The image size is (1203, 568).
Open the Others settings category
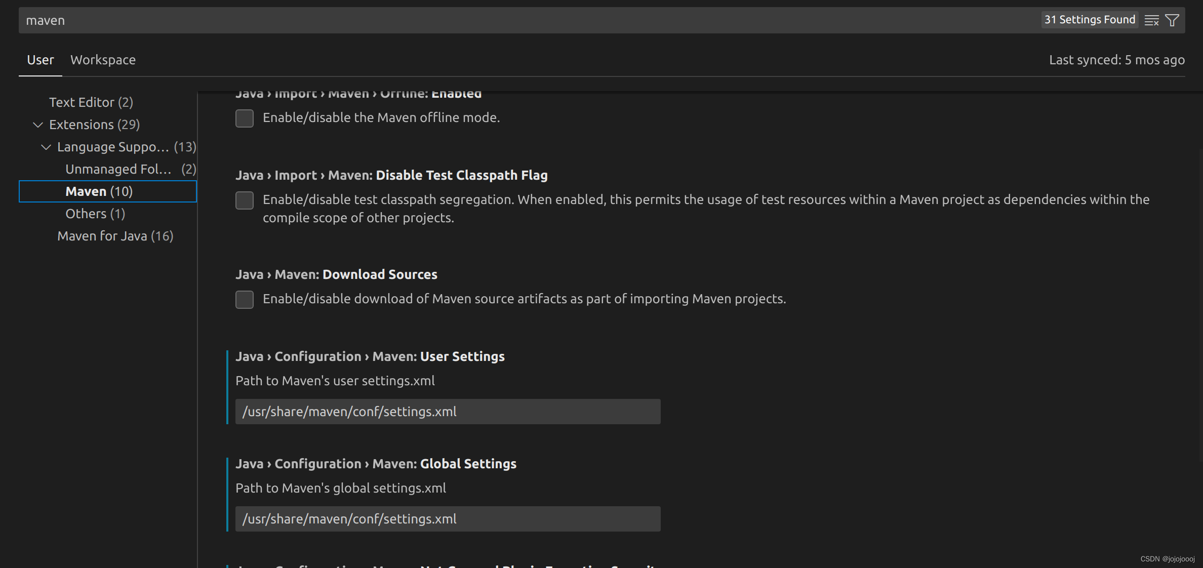(x=95, y=213)
